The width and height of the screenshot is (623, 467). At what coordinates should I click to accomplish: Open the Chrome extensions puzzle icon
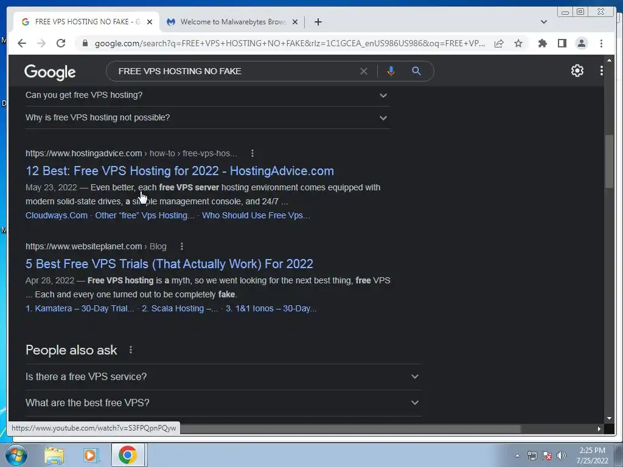pos(542,43)
